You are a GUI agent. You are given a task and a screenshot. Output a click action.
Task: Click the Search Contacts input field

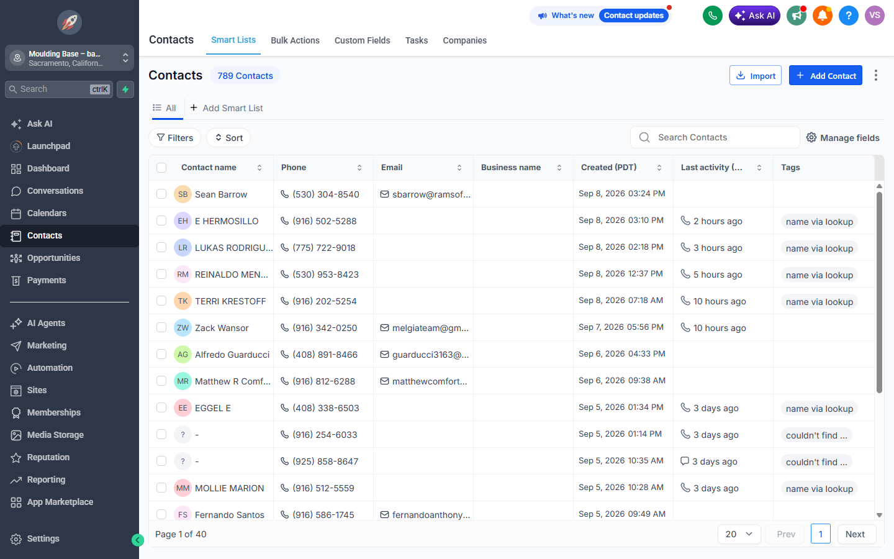[x=715, y=137]
